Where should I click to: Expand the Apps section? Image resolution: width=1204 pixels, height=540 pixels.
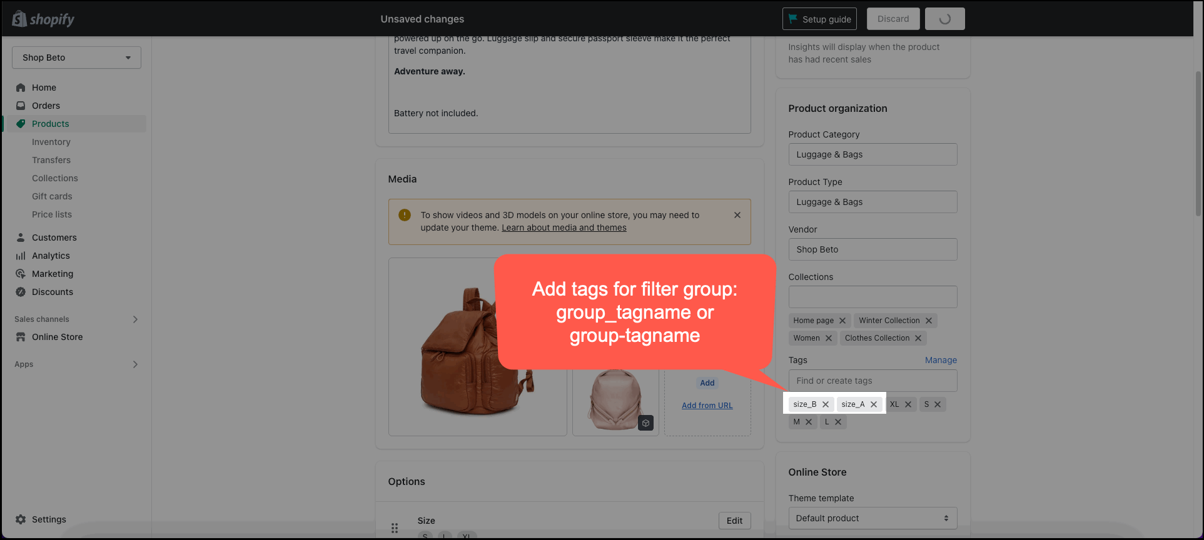135,364
